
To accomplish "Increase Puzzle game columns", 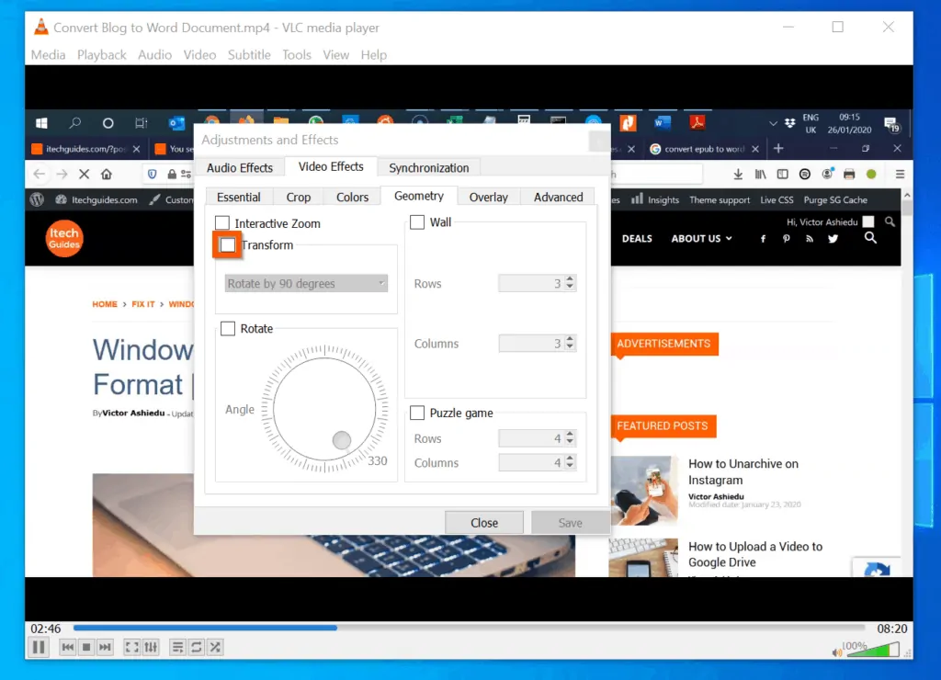I will 568,459.
